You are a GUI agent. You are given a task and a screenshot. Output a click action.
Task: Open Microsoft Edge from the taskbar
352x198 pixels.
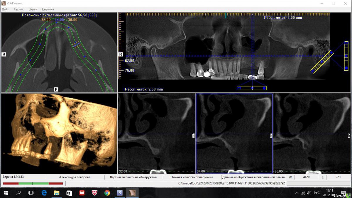pos(44,193)
